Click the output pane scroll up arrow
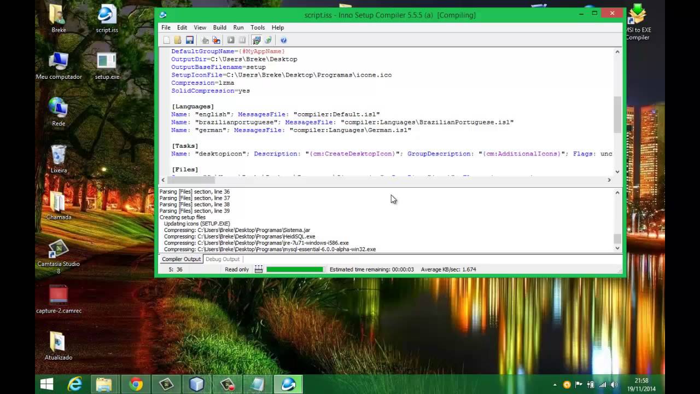The image size is (700, 394). (x=617, y=193)
